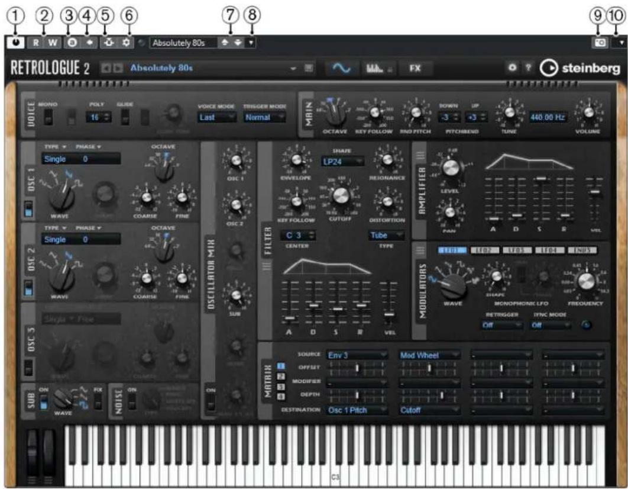
Task: Click amplifier envelope Sustain fader
Action: [540, 179]
